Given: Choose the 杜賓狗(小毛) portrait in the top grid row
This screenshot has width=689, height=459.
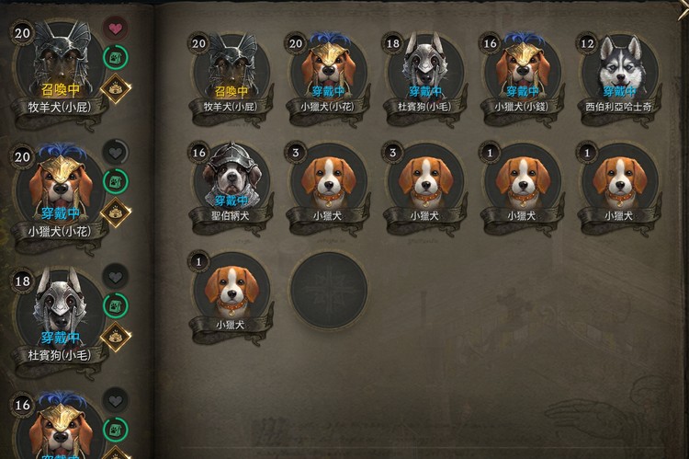Looking at the screenshot, I should pos(425,77).
